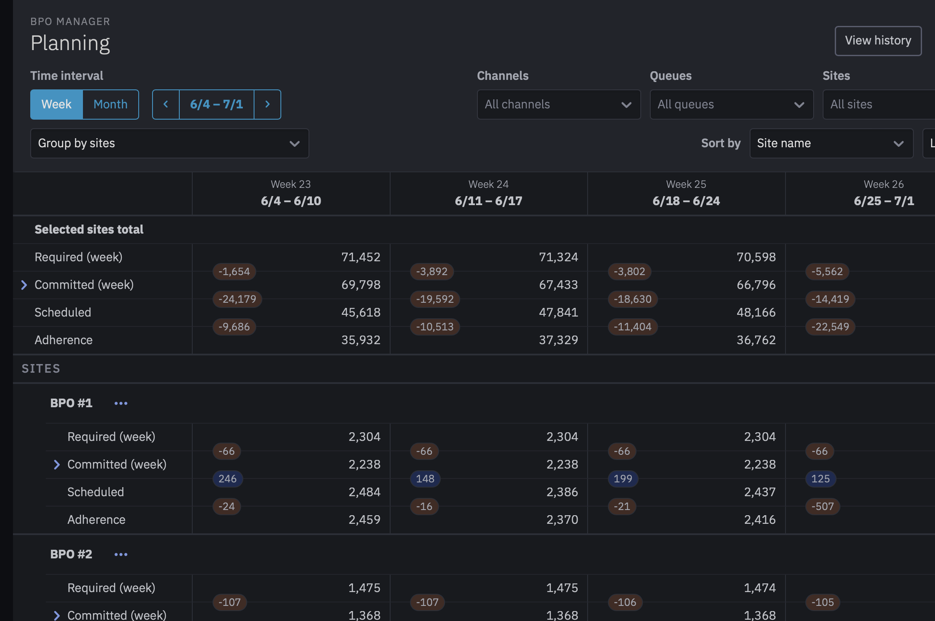Open Sort by Site name dropdown
The width and height of the screenshot is (935, 621).
pyautogui.click(x=831, y=143)
